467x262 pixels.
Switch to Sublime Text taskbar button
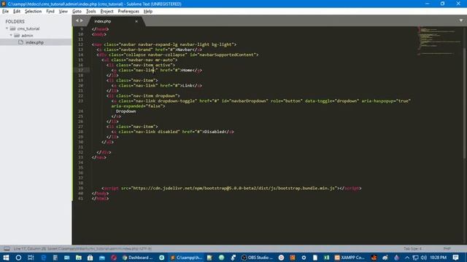click(186, 258)
